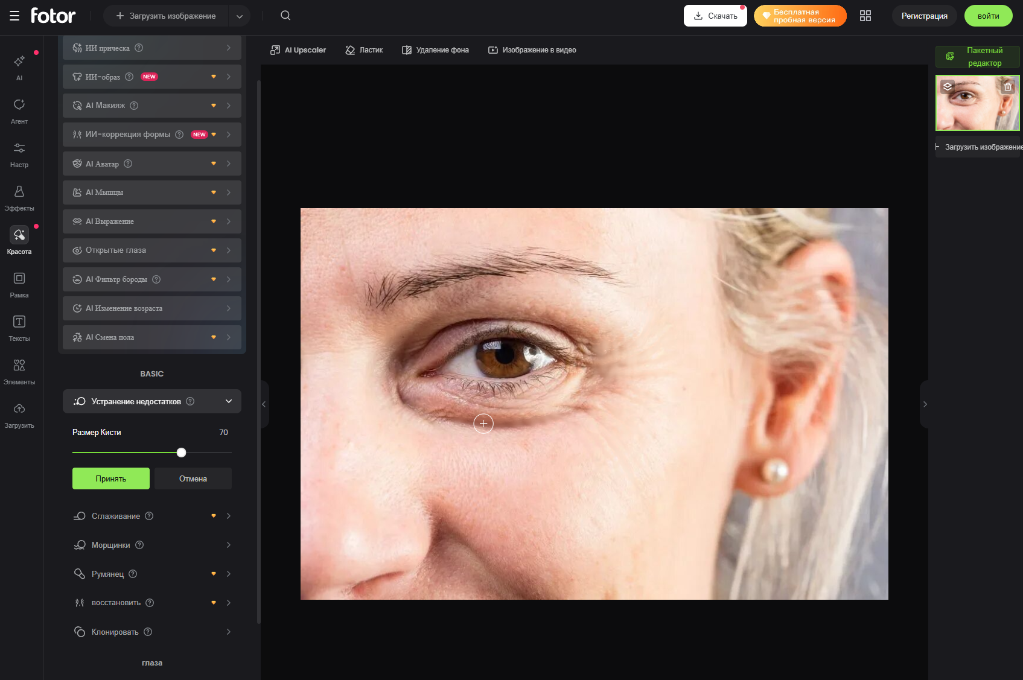Delete the image thumbnail with trash icon
Image resolution: width=1023 pixels, height=680 pixels.
[1008, 87]
